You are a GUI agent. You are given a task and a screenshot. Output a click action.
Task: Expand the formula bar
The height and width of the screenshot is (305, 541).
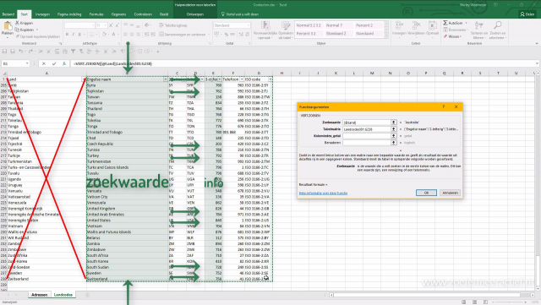pos(538,63)
